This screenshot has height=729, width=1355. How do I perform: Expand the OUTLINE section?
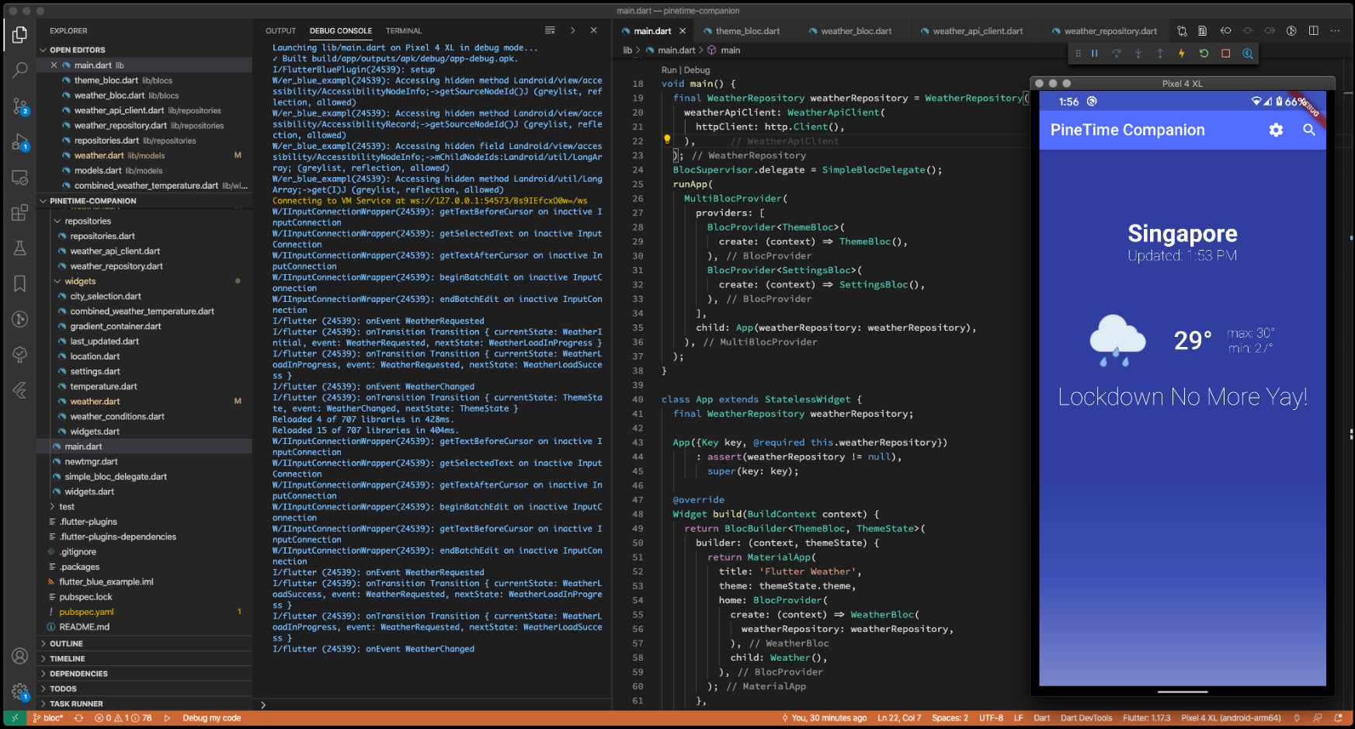click(x=66, y=644)
